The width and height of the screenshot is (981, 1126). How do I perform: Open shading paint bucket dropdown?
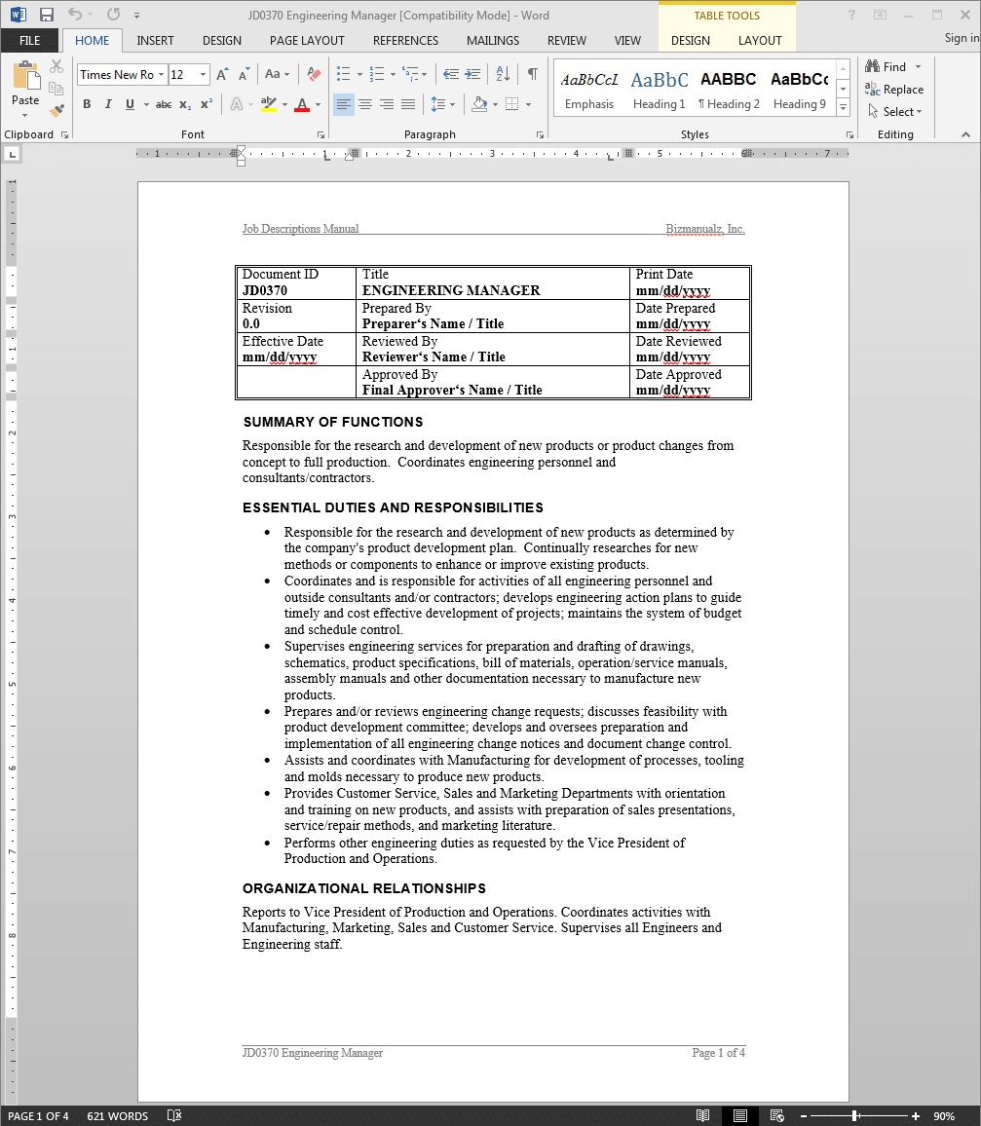[496, 105]
